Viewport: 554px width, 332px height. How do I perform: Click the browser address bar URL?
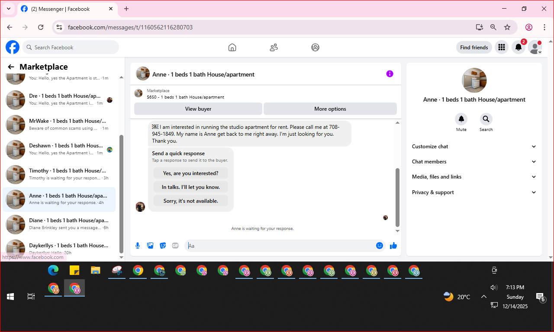130,27
